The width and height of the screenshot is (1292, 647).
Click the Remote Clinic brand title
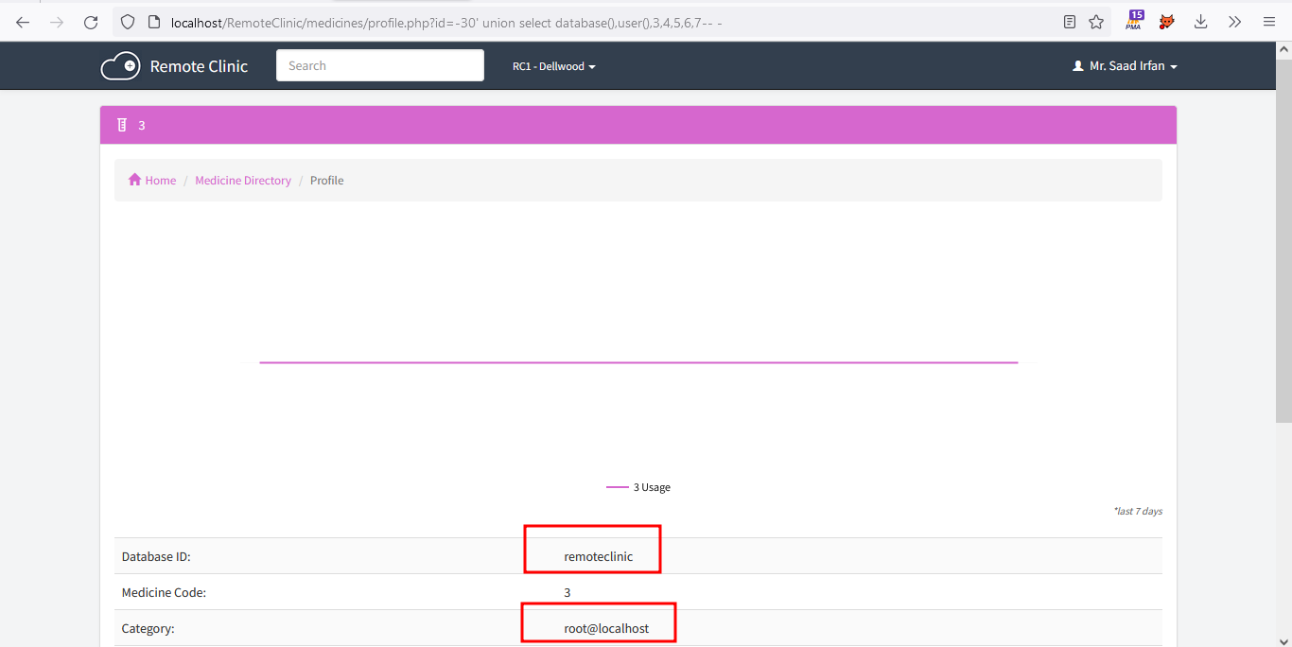click(x=199, y=67)
